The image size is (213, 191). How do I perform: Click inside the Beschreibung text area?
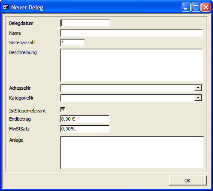(131, 65)
